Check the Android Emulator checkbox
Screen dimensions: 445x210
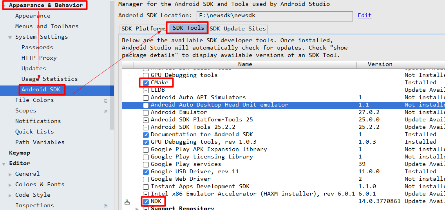146,112
